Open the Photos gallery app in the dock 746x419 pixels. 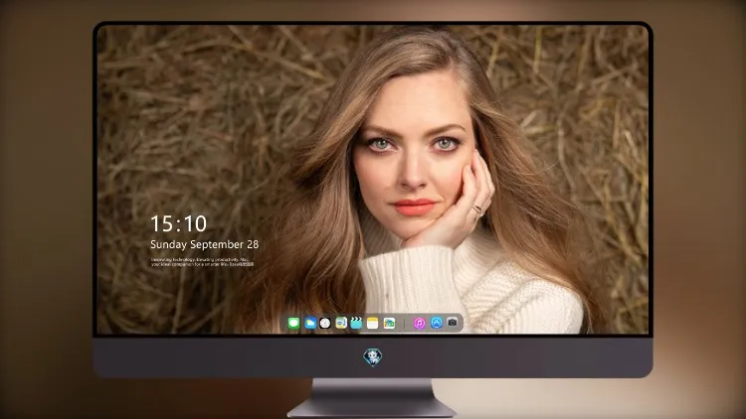click(389, 323)
